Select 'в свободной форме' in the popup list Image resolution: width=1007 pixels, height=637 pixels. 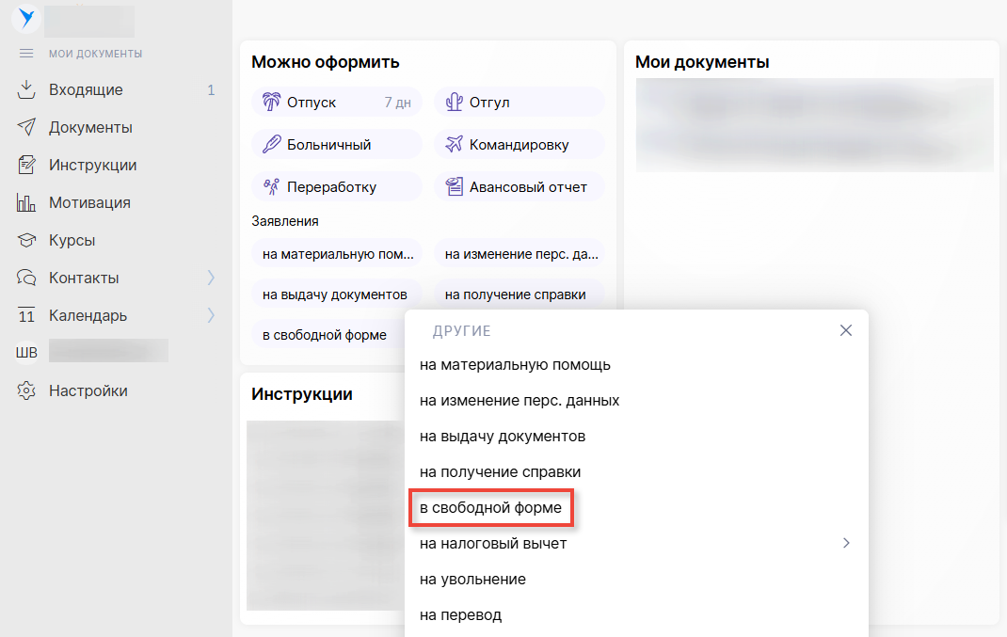490,508
